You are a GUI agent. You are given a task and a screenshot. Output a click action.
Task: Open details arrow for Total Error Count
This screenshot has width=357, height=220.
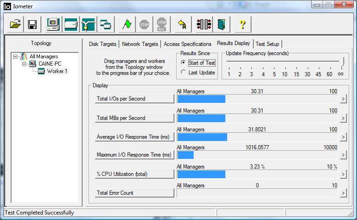[343, 193]
